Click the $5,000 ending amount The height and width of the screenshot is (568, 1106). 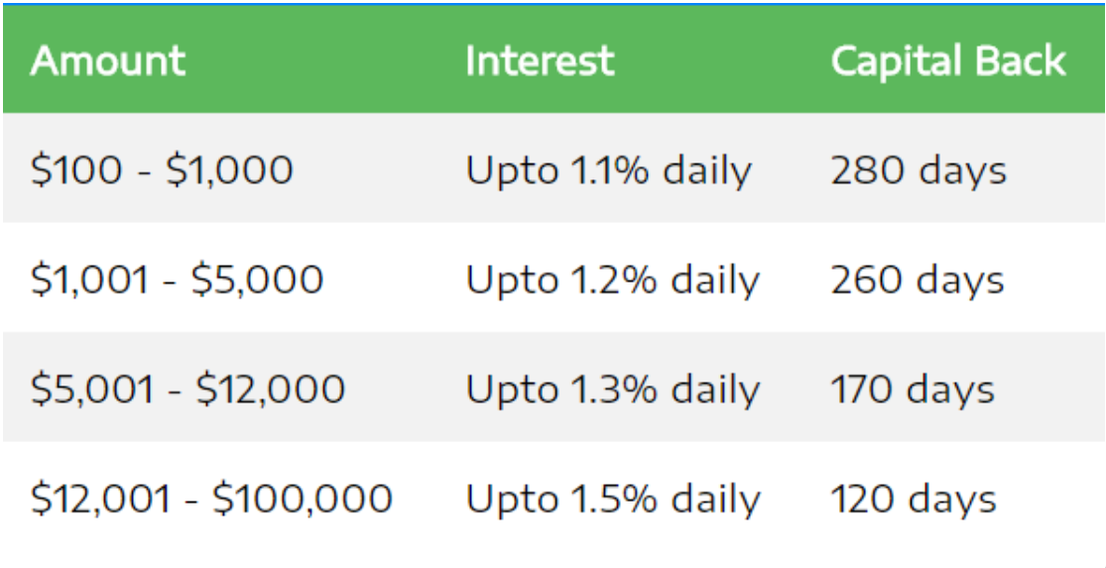point(257,280)
